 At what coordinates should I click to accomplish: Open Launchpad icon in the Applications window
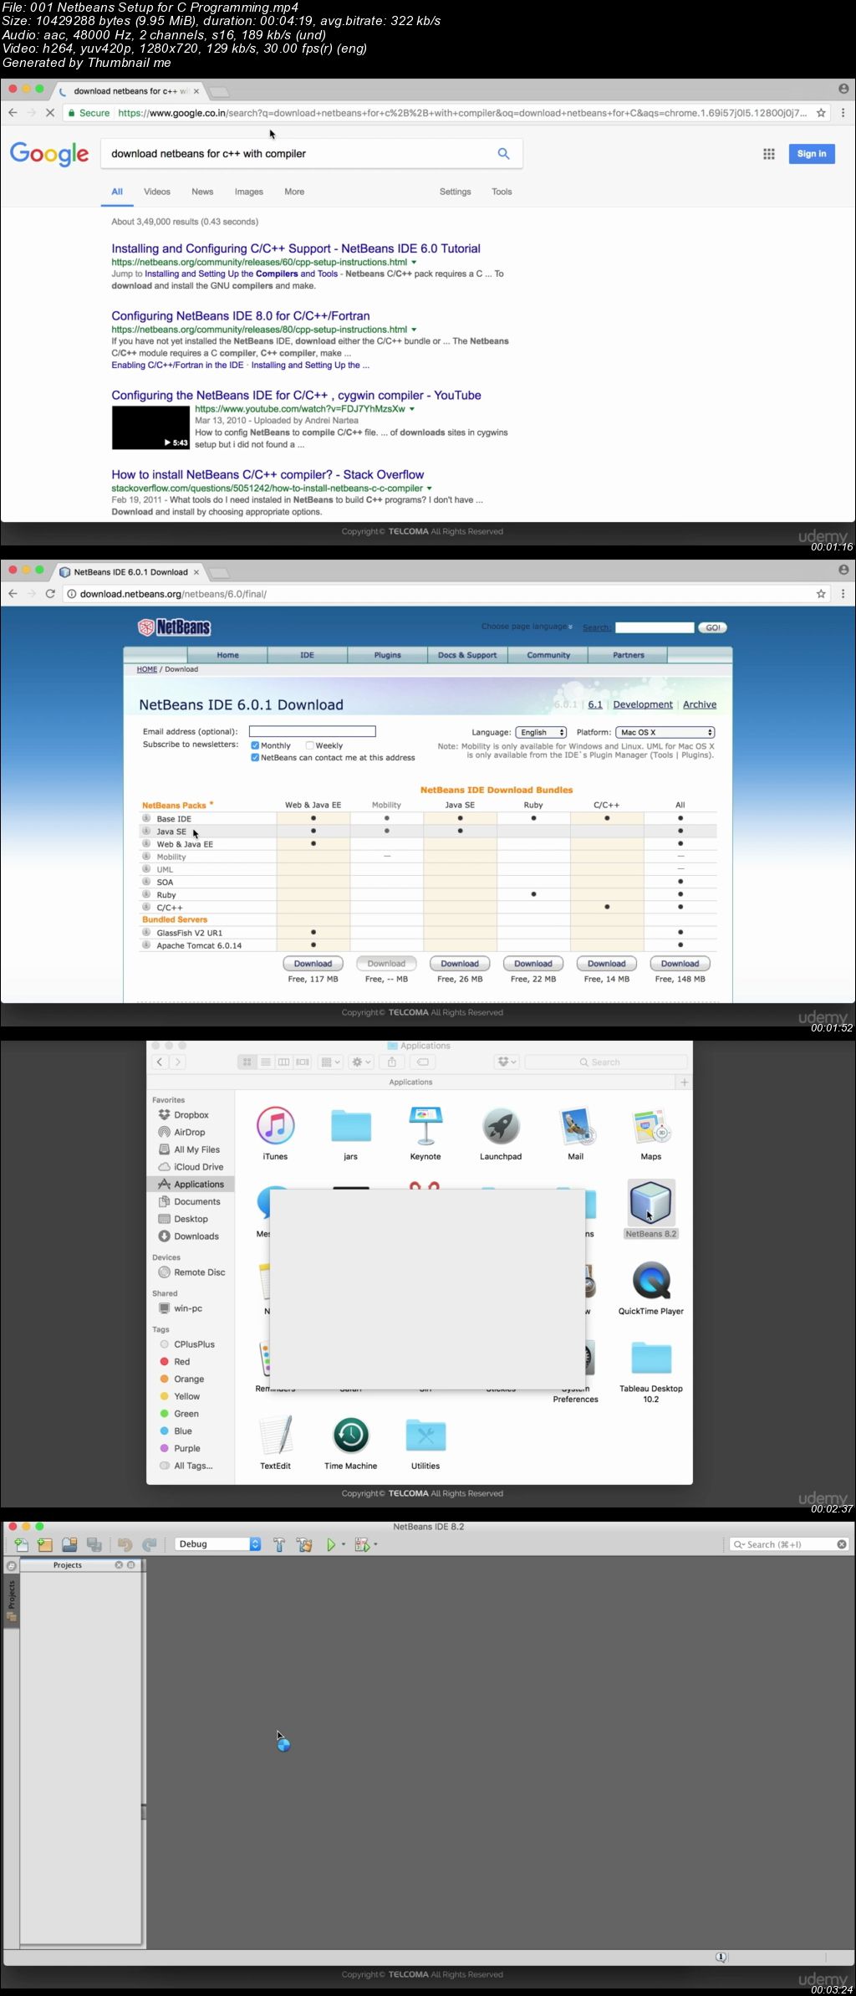501,1125
